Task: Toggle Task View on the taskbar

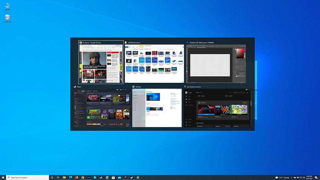Action: [x=57, y=177]
